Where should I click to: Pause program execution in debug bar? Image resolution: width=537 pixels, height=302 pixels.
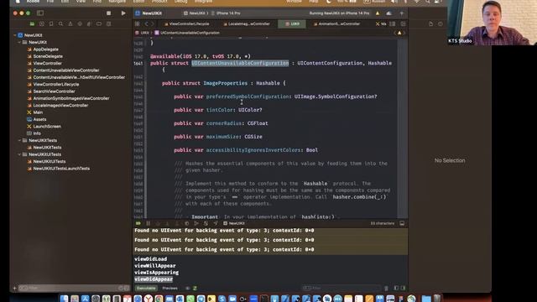(148, 223)
